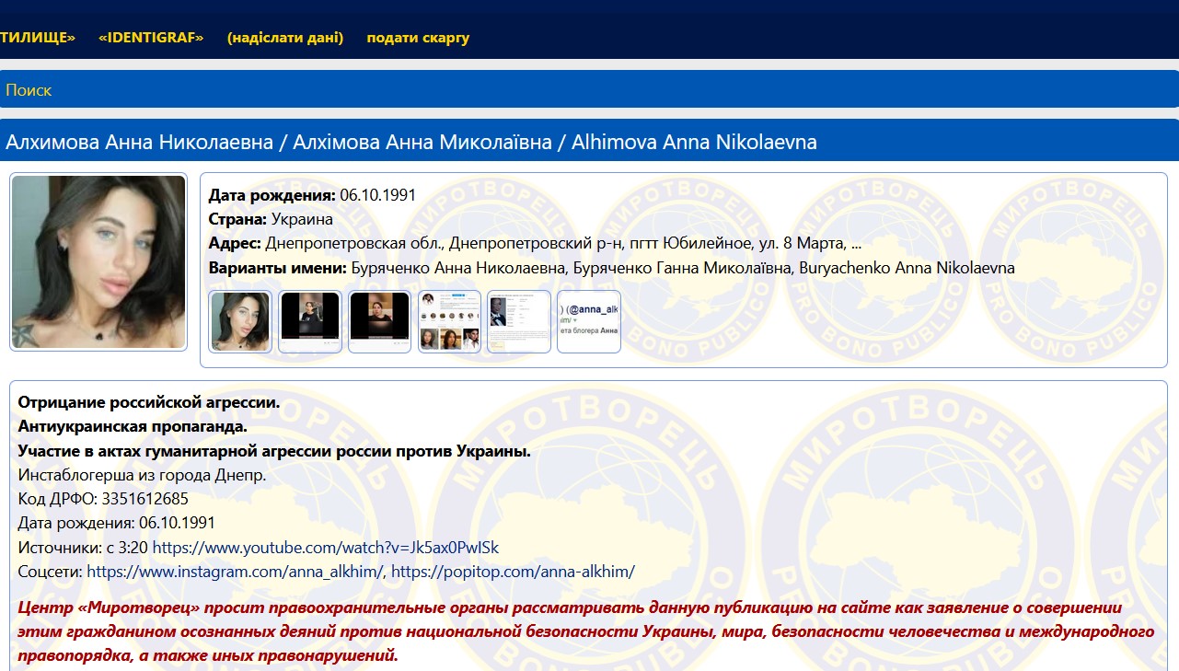1179x671 pixels.
Task: Click the red italic Центр «Миротворец» notice
Action: [586, 632]
